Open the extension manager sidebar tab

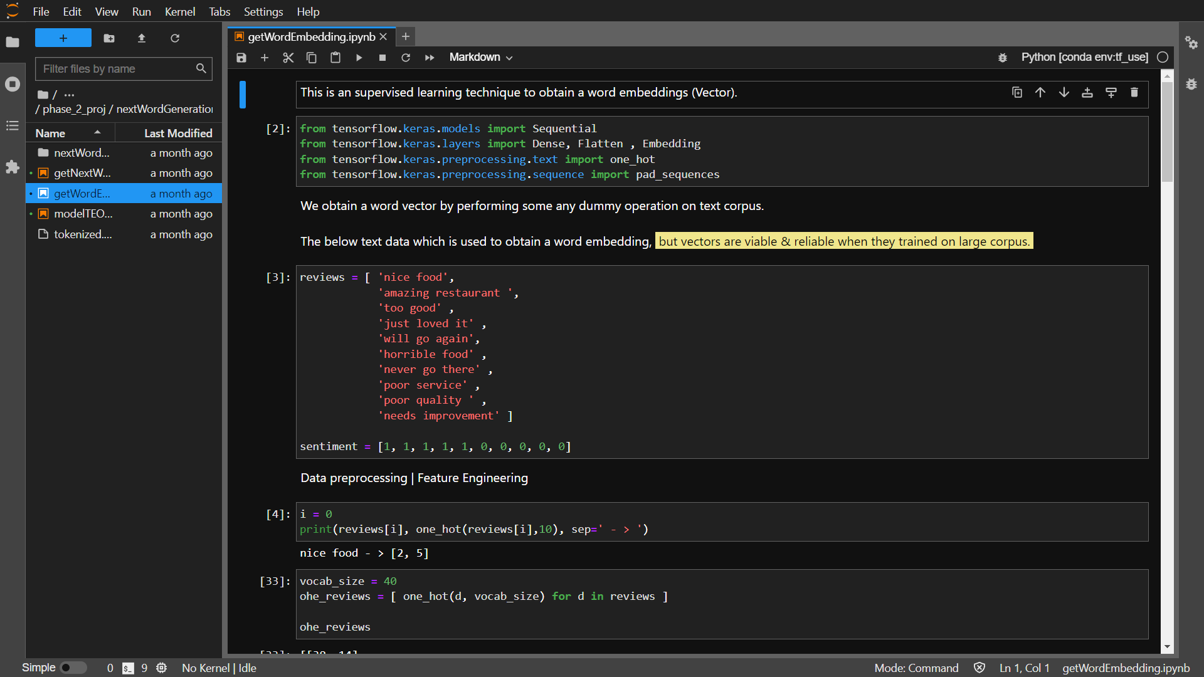pos(13,167)
